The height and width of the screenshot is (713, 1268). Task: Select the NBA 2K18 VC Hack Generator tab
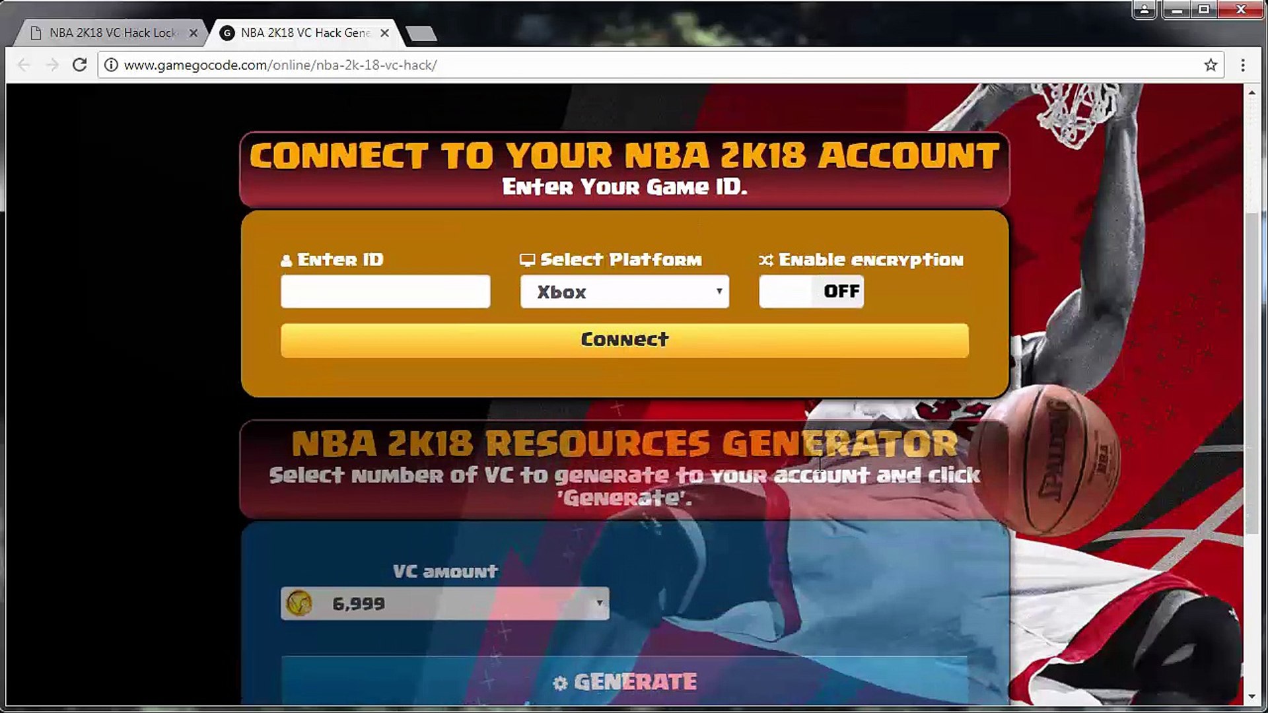(x=304, y=33)
